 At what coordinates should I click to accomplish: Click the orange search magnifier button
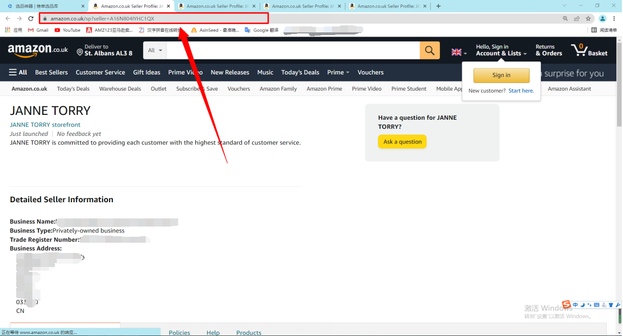pyautogui.click(x=430, y=50)
